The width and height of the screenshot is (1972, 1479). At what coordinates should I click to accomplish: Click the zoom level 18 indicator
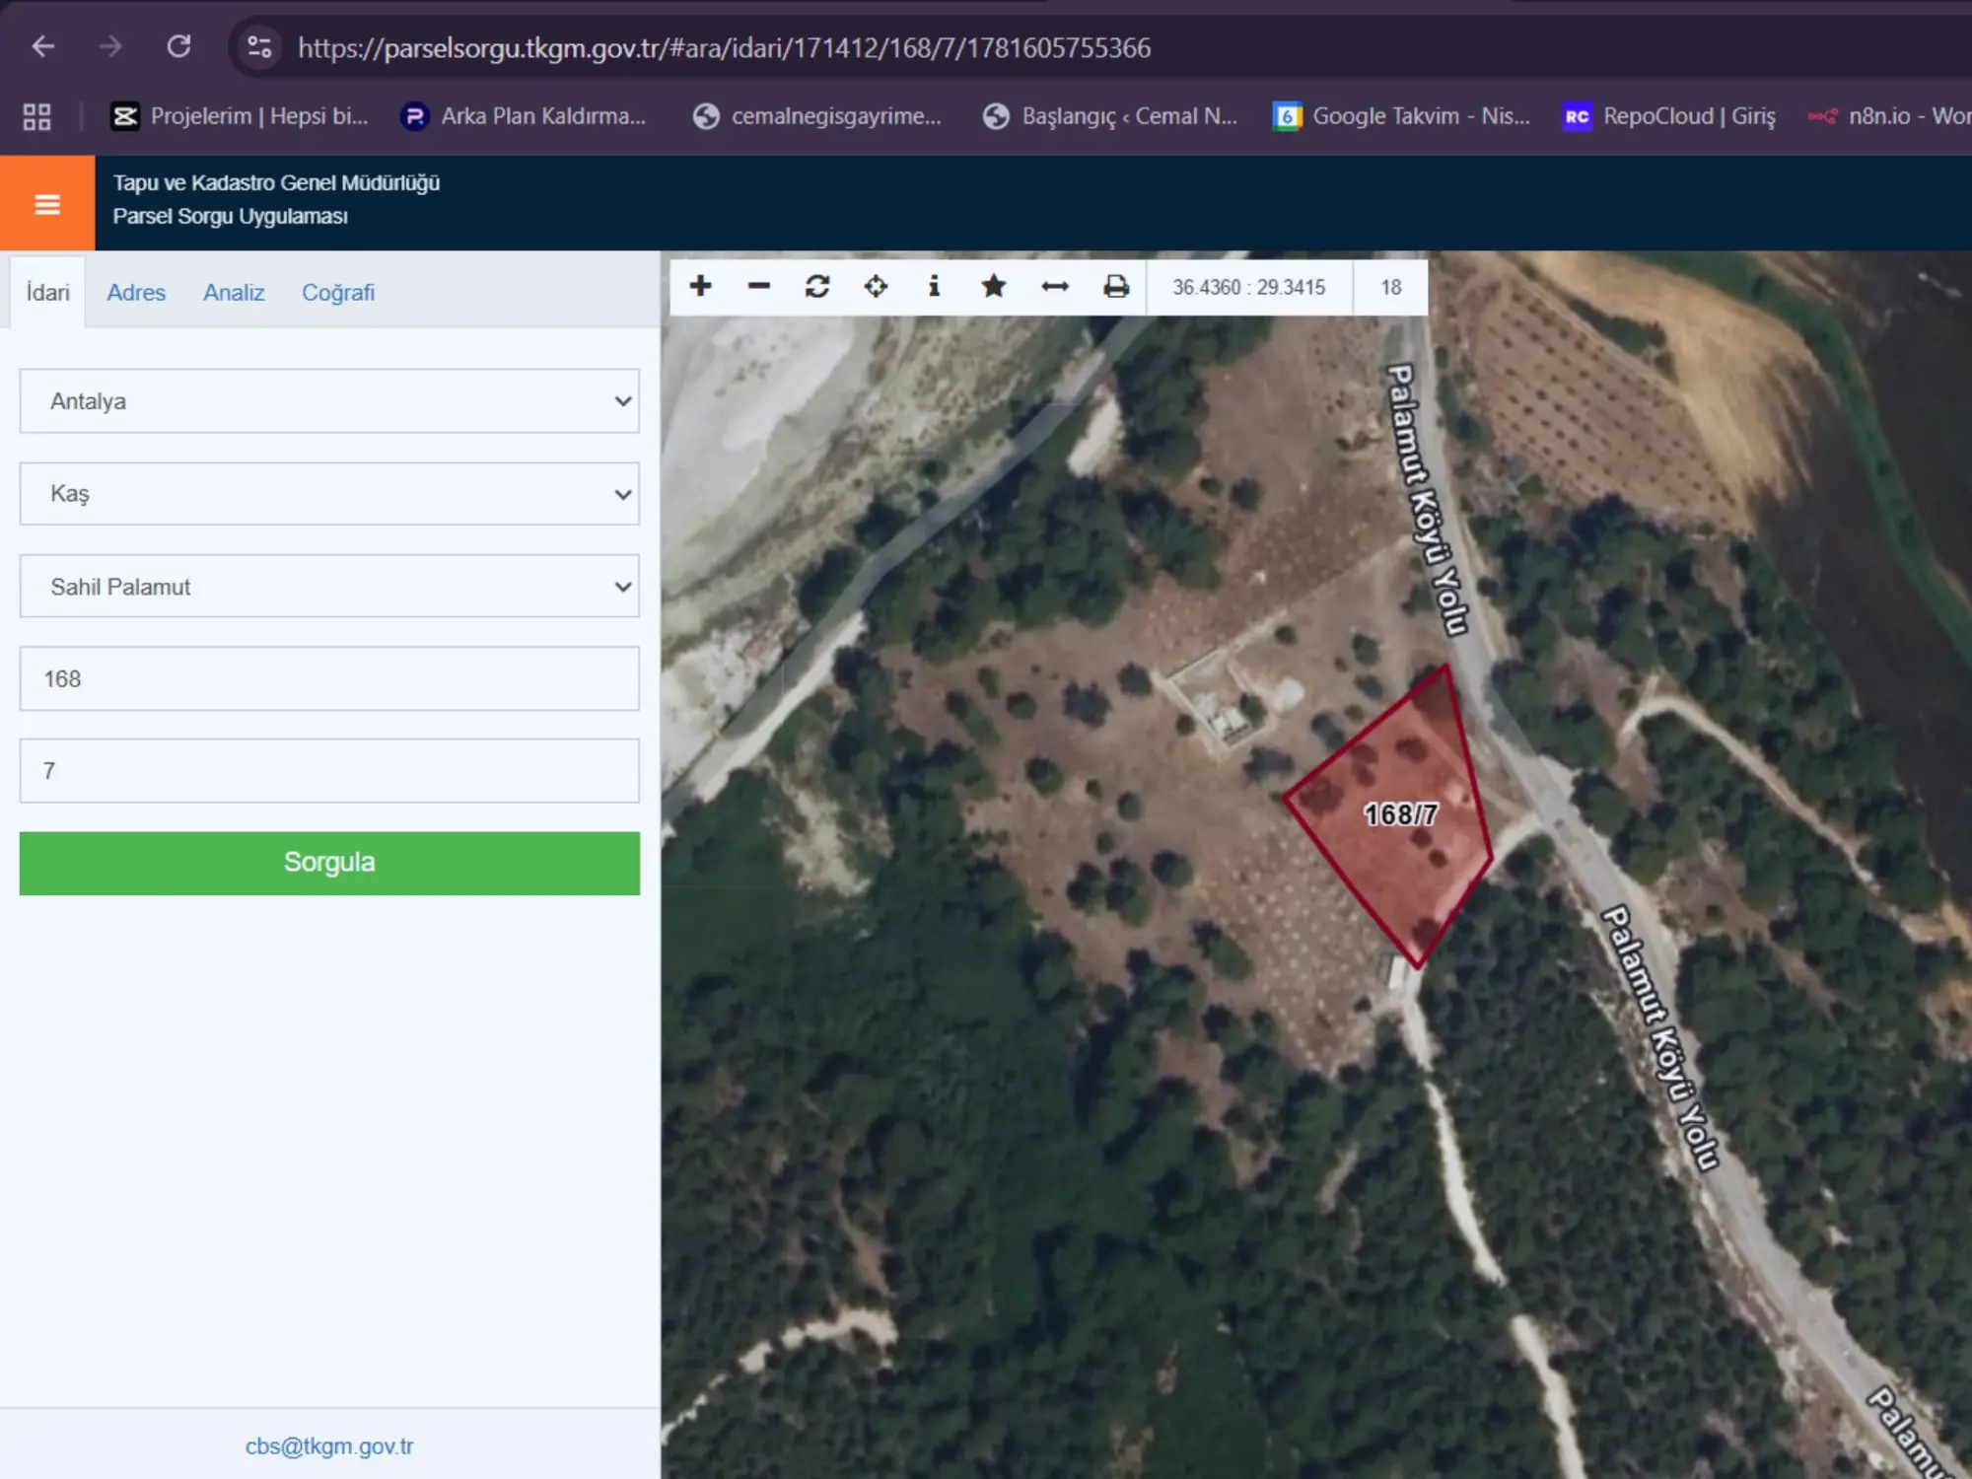coord(1390,287)
